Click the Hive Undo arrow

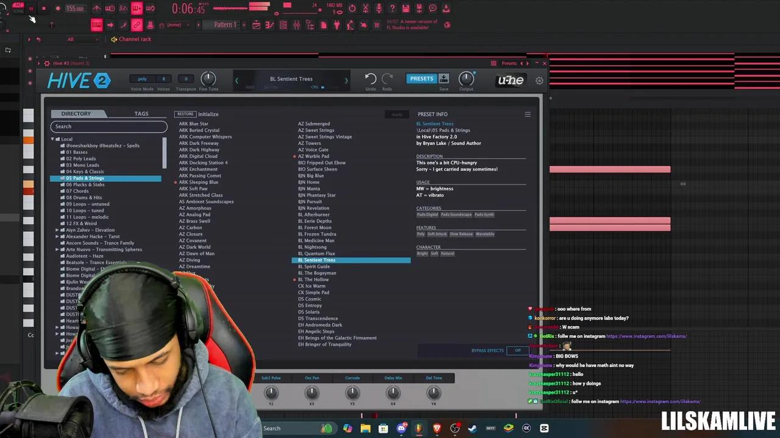coord(370,78)
